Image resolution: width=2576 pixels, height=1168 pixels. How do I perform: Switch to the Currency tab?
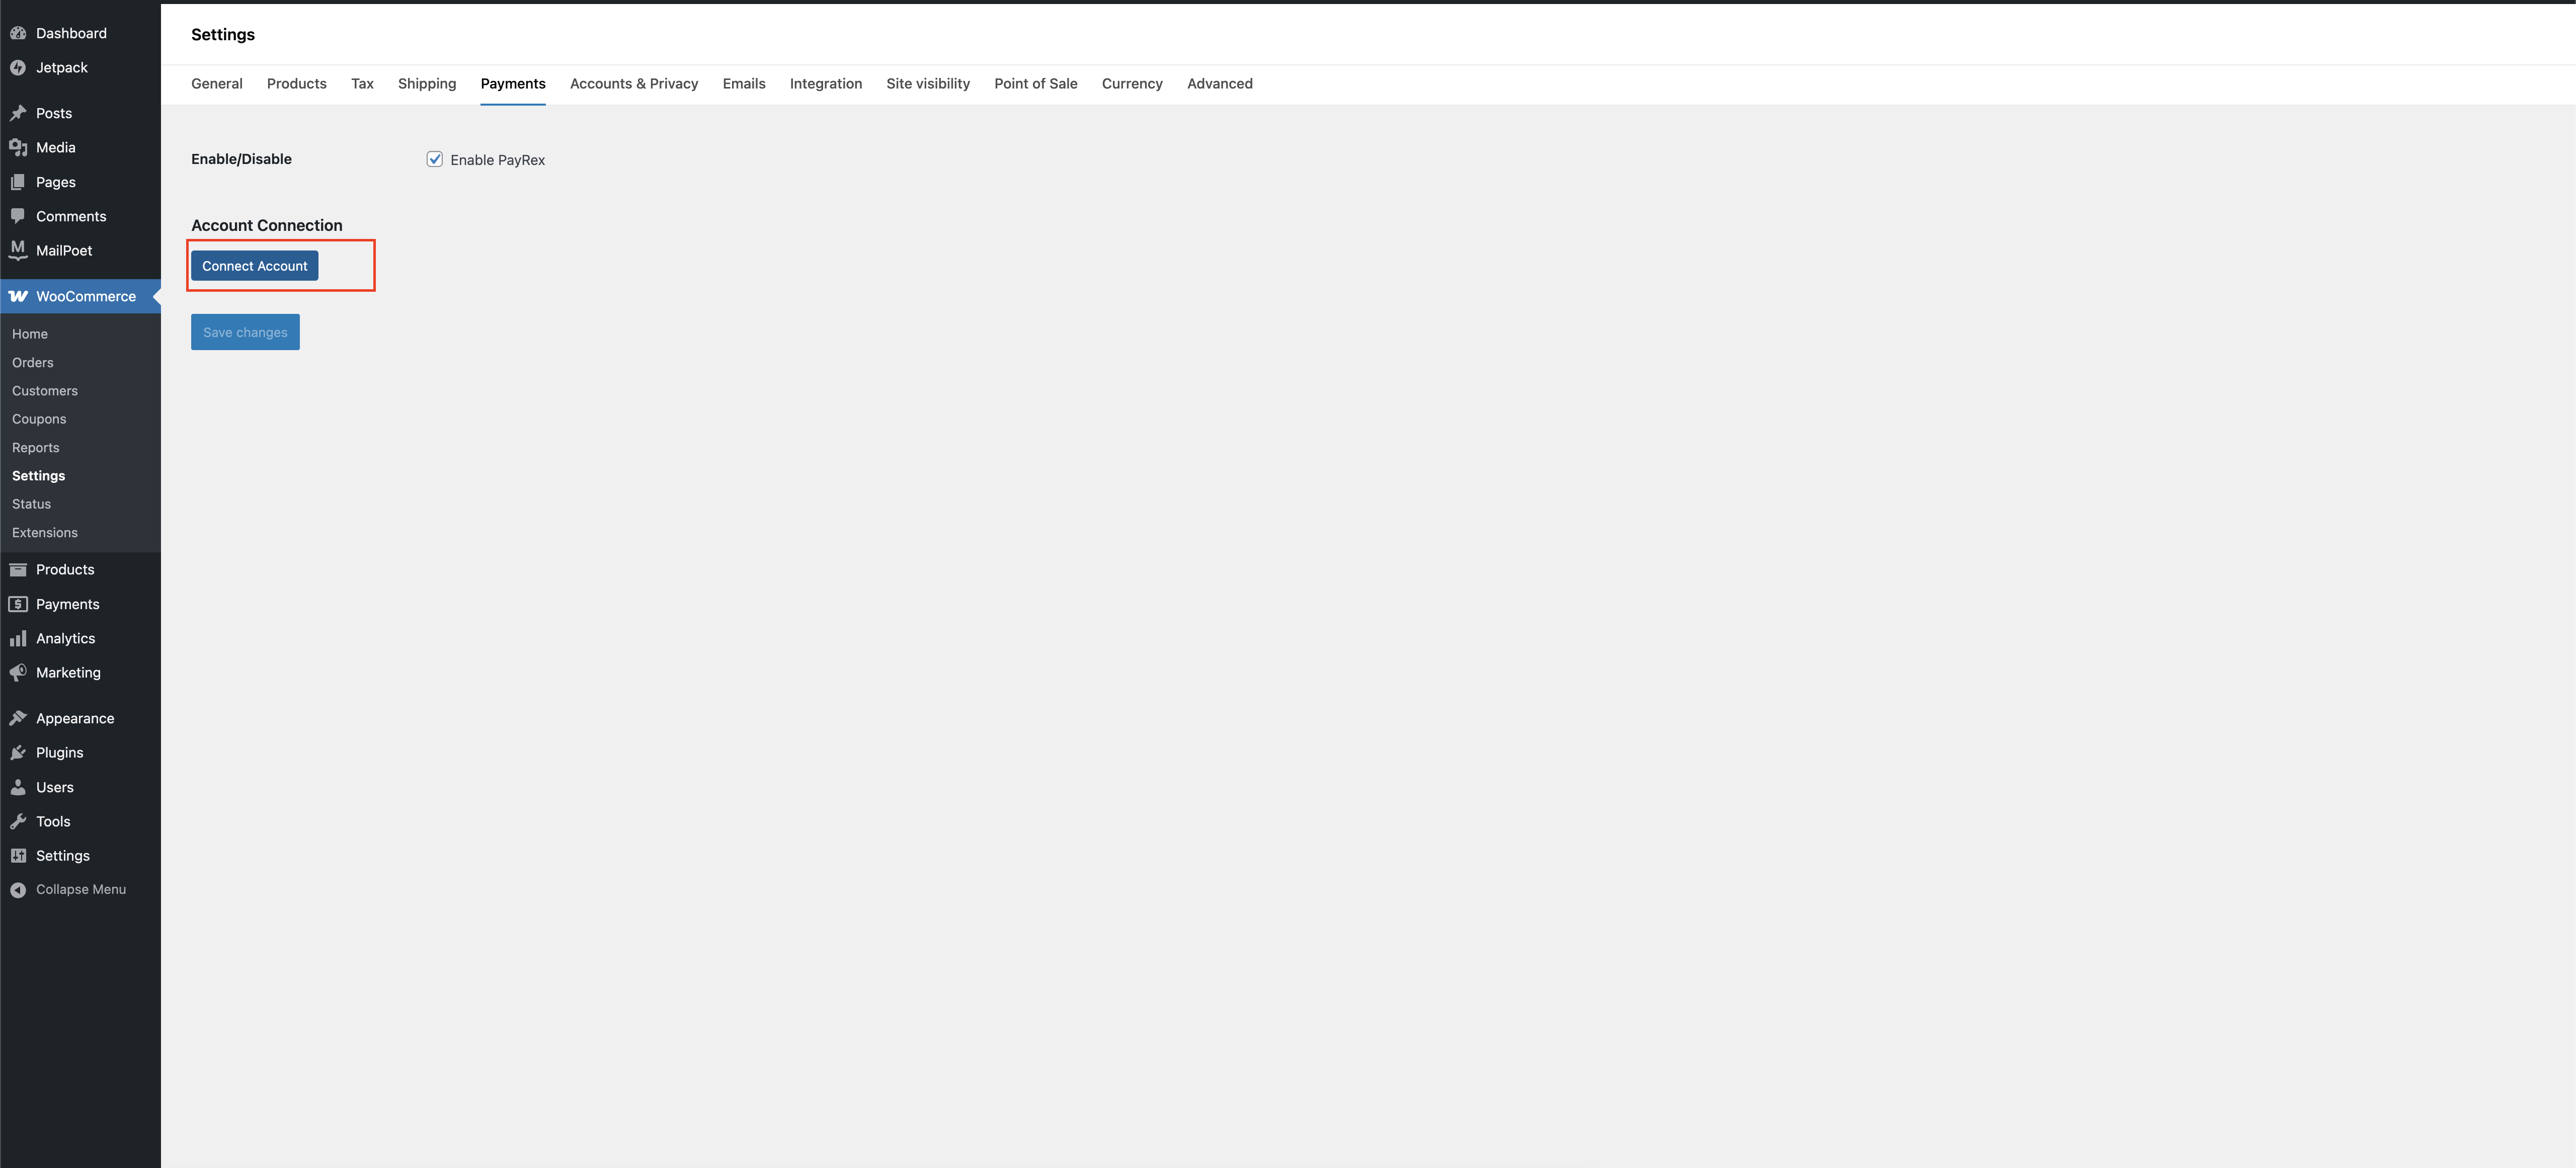click(x=1131, y=84)
